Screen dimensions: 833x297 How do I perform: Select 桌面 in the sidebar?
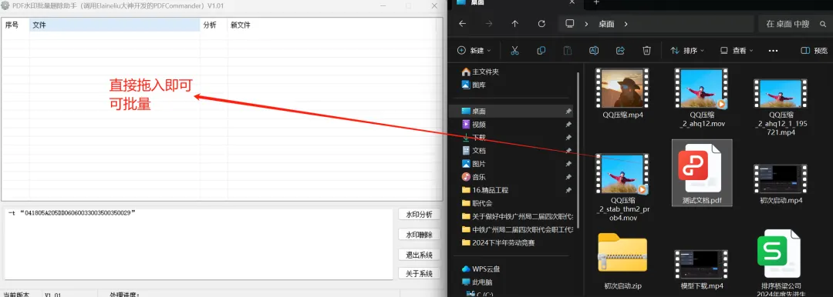(x=511, y=112)
